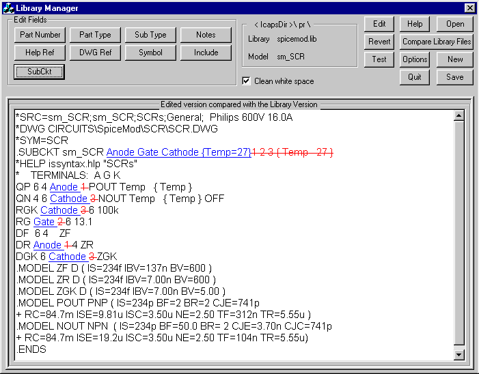Viewport: 479px width, 374px height.
Task: Open the Part Type field editor
Action: (x=95, y=35)
